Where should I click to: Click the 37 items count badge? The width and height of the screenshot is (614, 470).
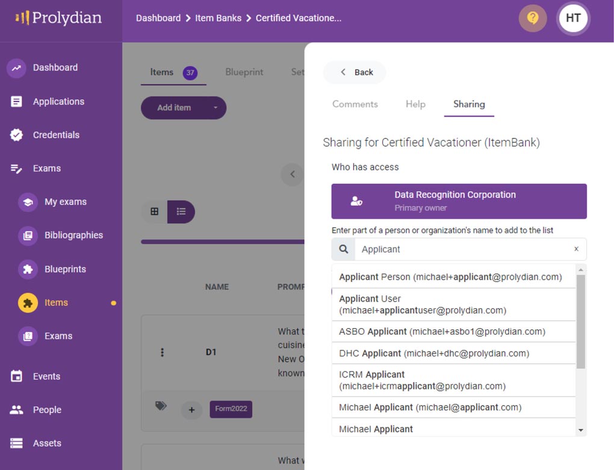coord(190,73)
